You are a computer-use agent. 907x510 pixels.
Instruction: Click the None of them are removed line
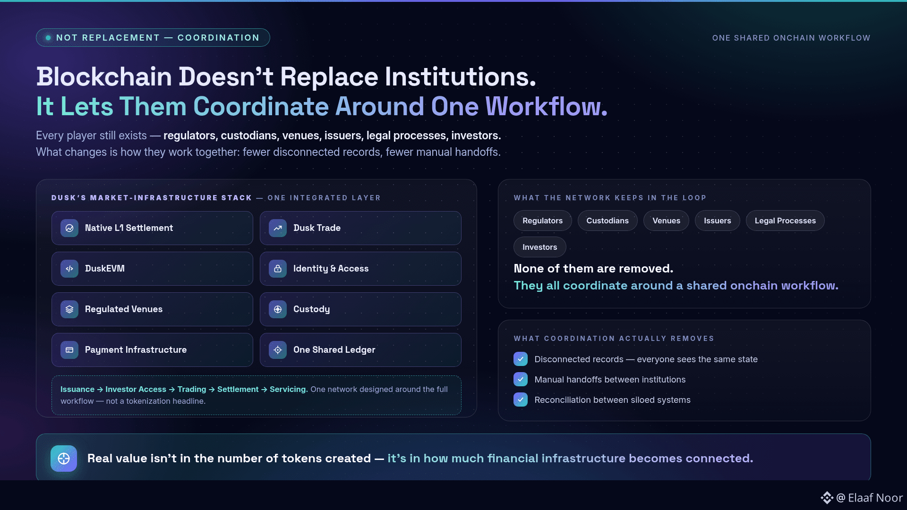(593, 269)
